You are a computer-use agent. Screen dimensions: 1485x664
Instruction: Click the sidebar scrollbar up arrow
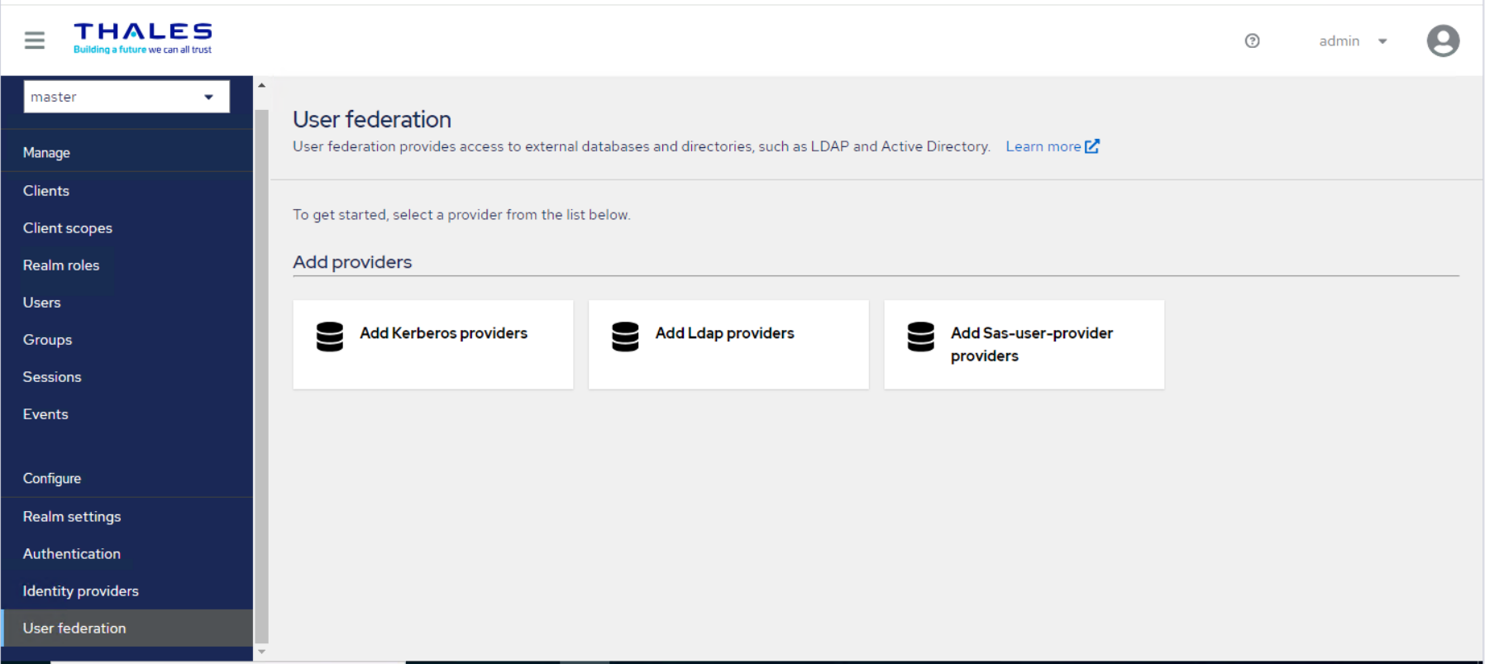[261, 85]
